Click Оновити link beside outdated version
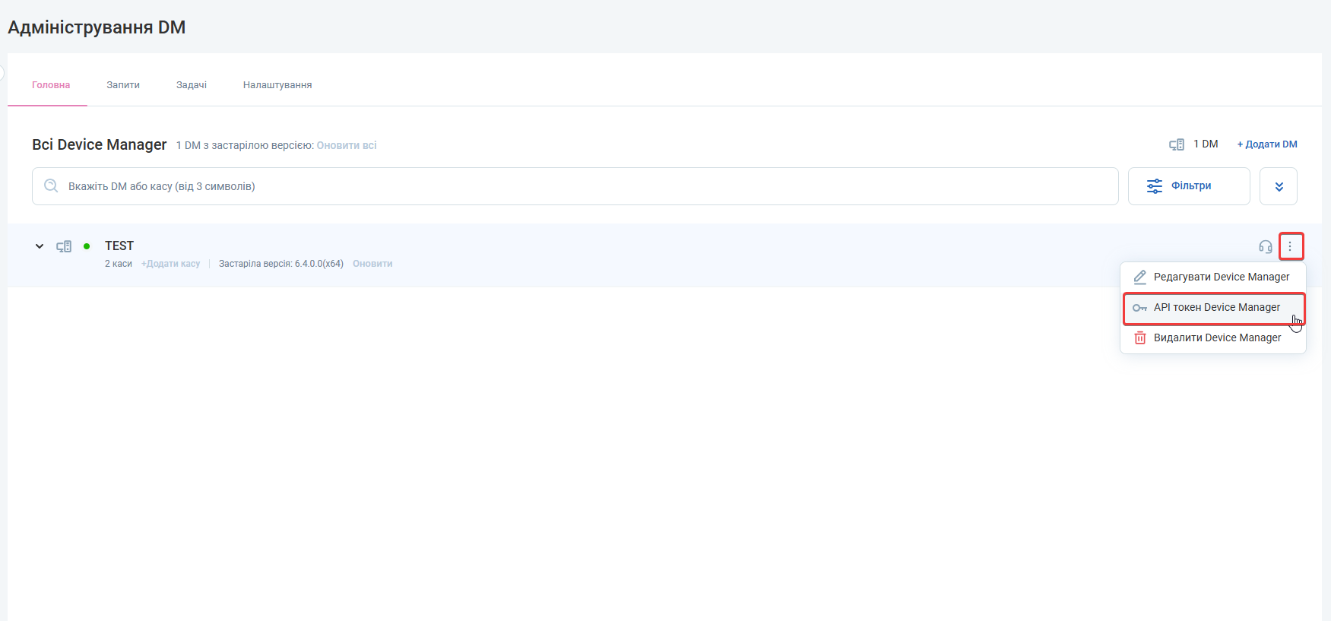Viewport: 1331px width, 621px height. coord(372,264)
